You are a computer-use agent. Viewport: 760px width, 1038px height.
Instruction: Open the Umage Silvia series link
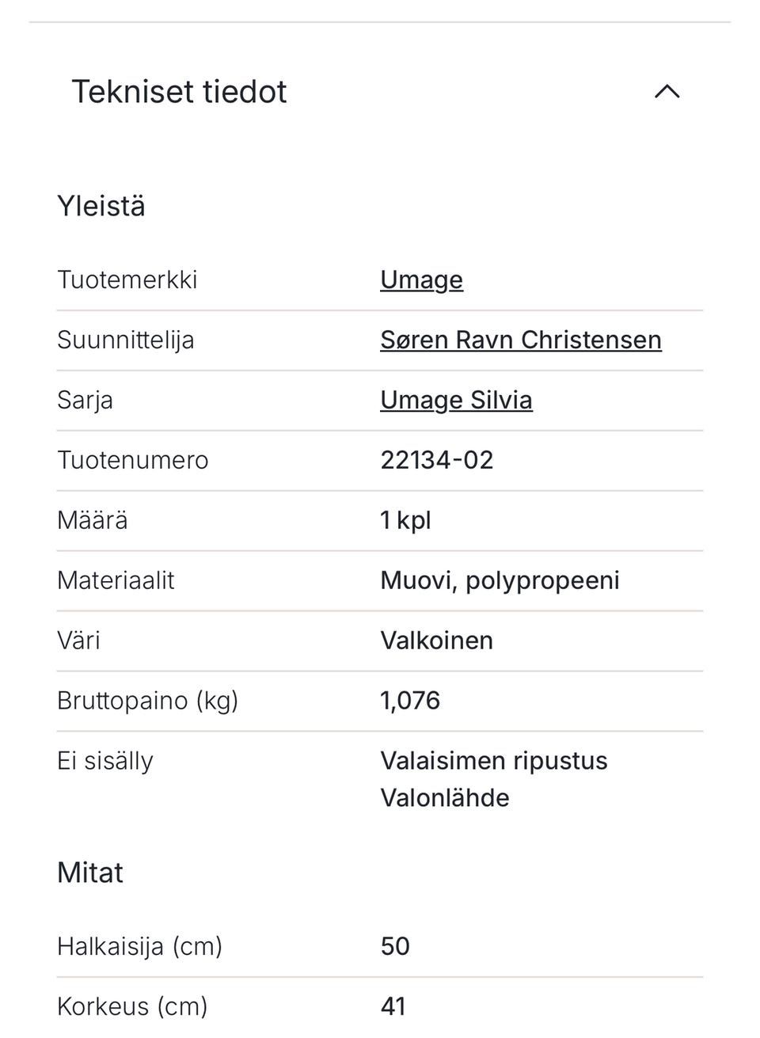pos(456,400)
